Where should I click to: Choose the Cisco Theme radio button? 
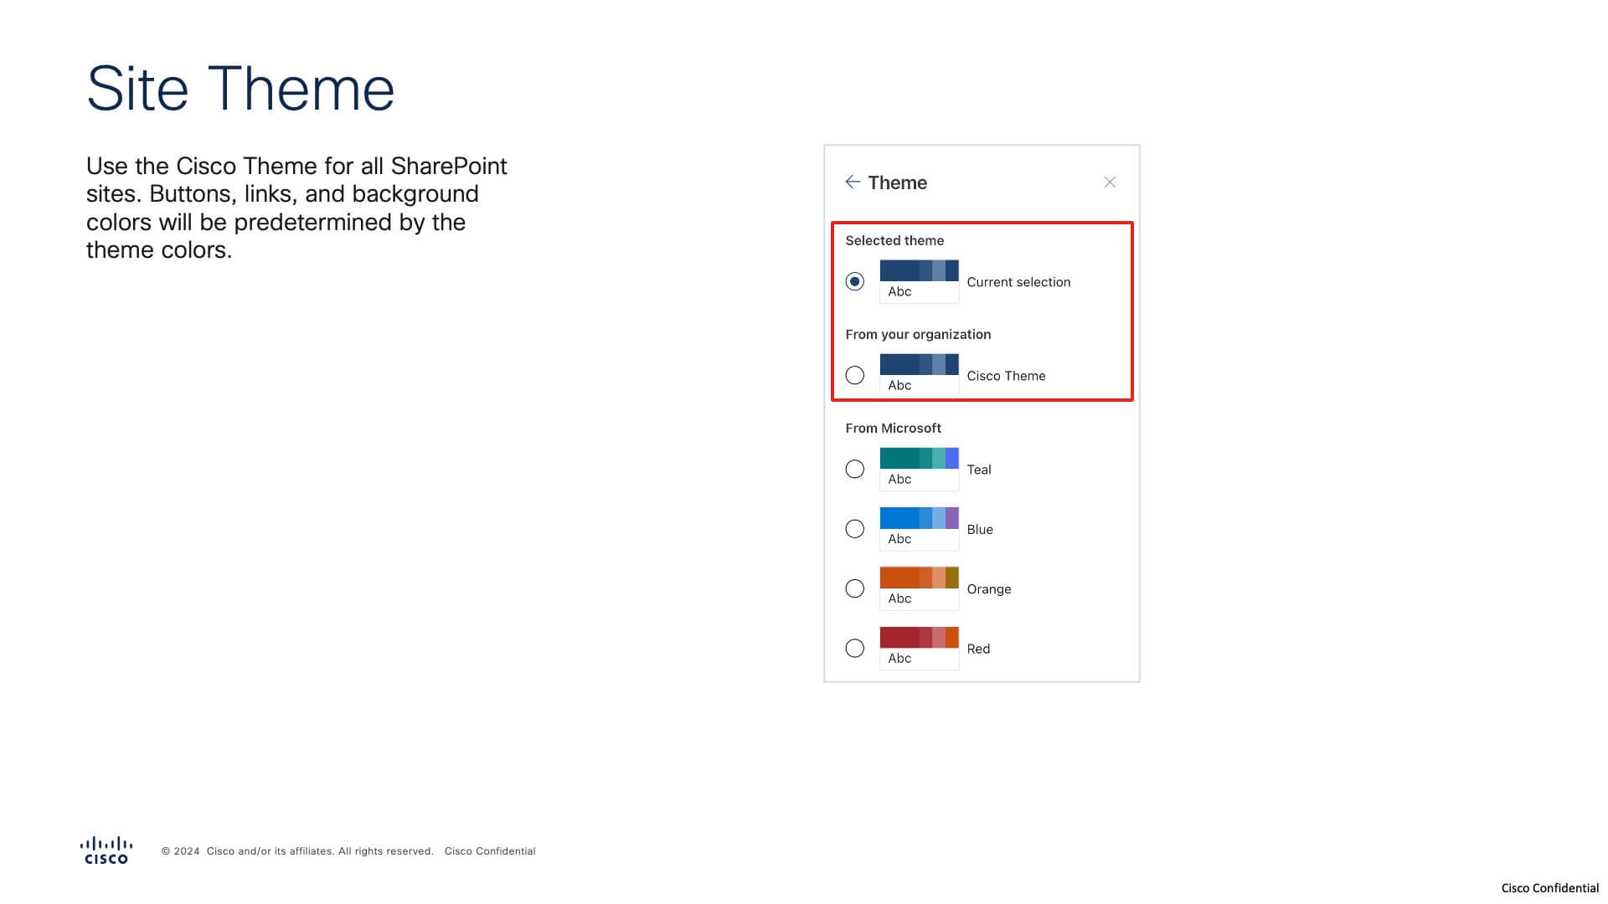[x=854, y=375]
